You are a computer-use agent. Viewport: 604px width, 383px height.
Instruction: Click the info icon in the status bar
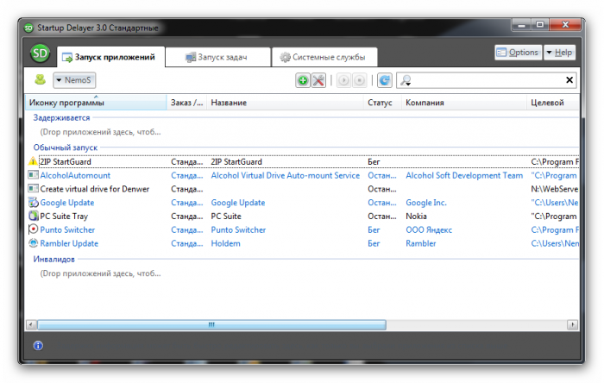coord(38,345)
